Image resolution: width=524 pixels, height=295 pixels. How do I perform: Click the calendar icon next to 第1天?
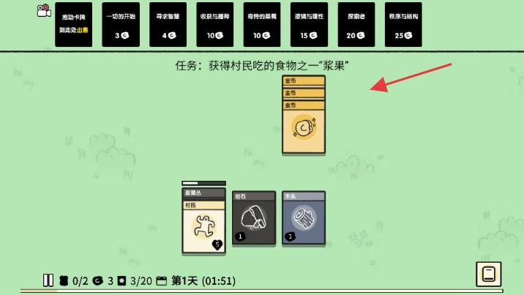pos(162,280)
